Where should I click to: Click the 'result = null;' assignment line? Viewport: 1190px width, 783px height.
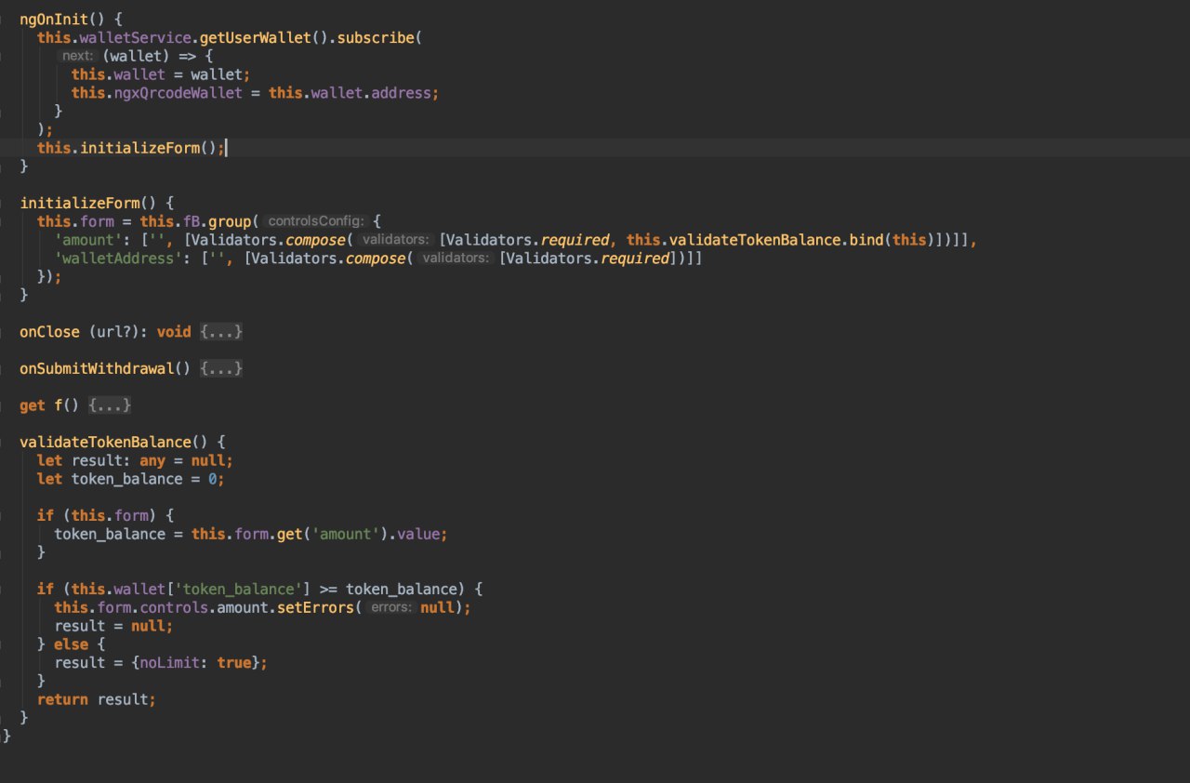pyautogui.click(x=113, y=626)
